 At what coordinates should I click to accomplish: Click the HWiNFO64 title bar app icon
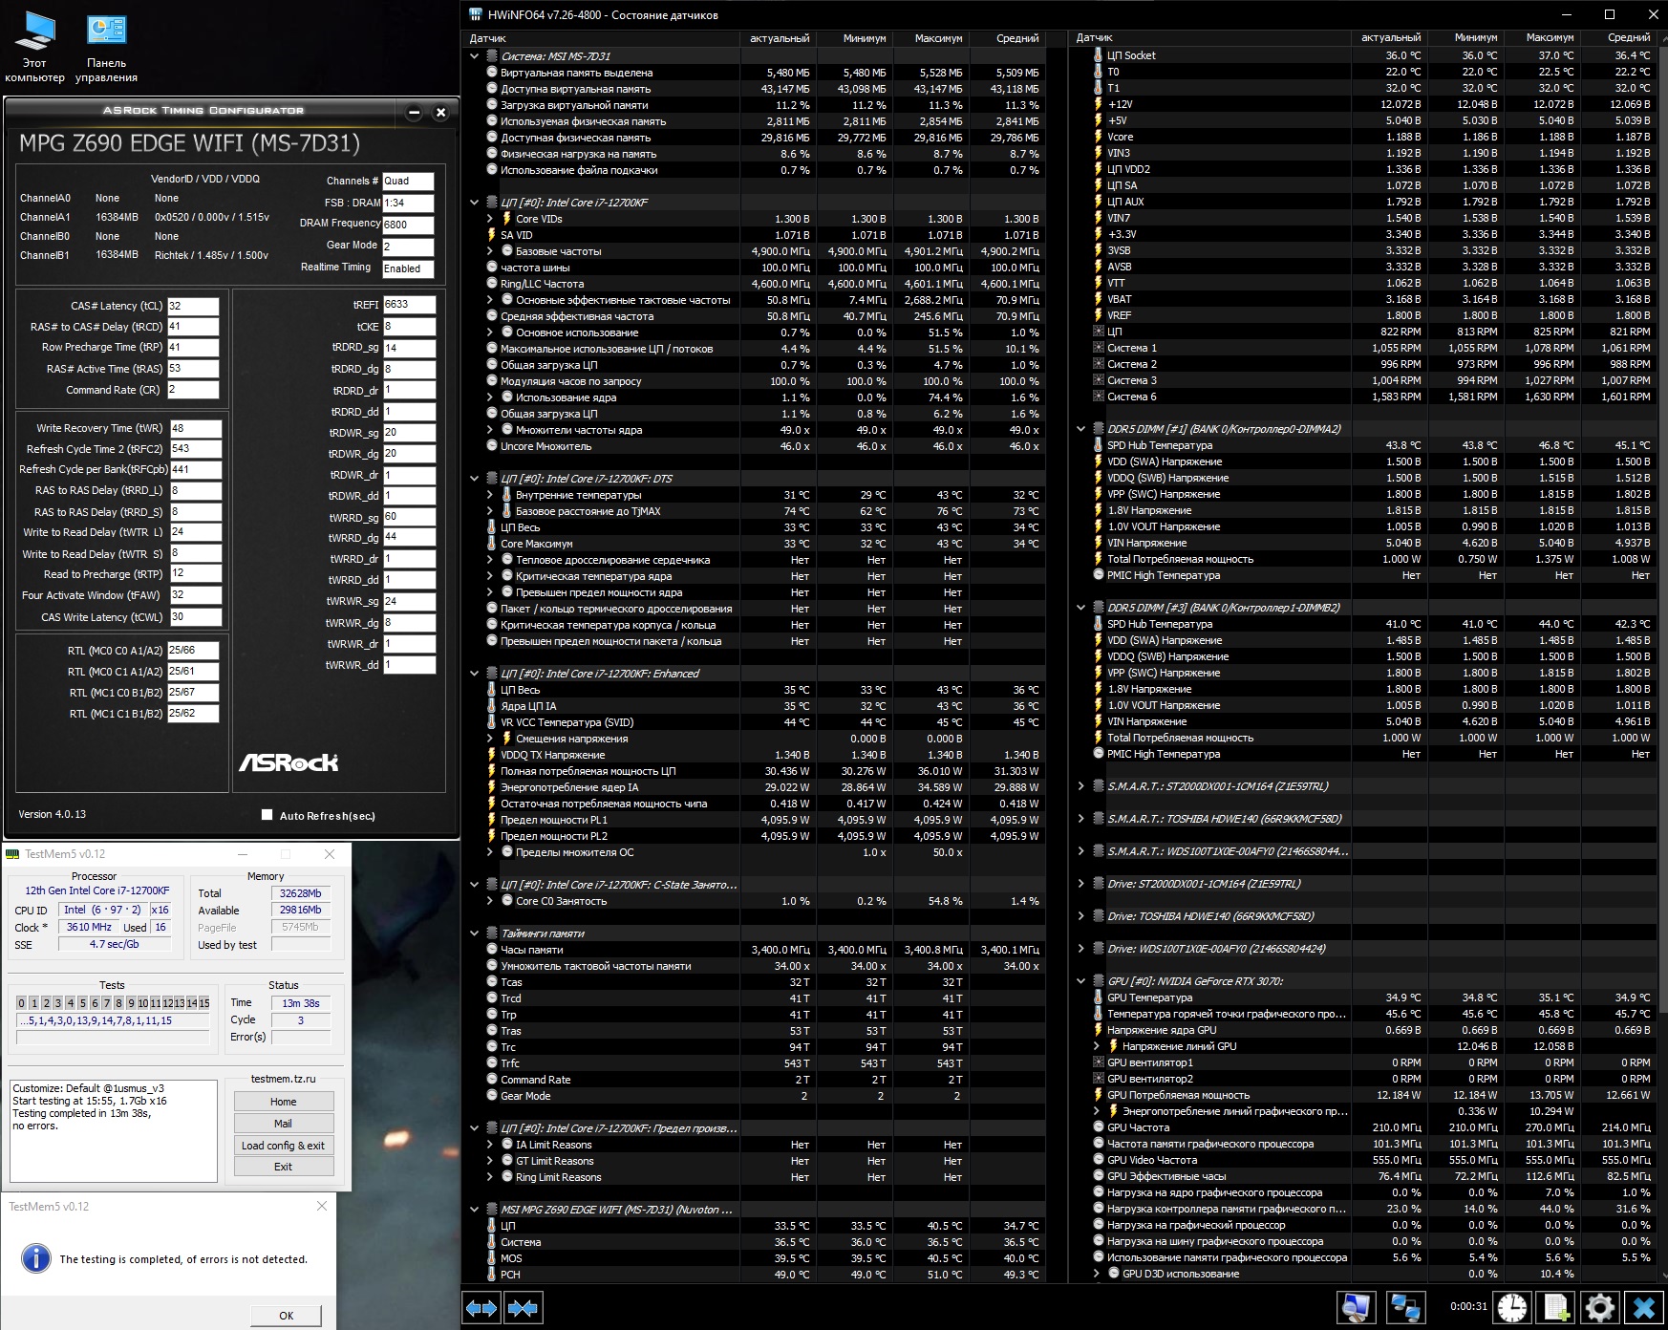tap(476, 14)
